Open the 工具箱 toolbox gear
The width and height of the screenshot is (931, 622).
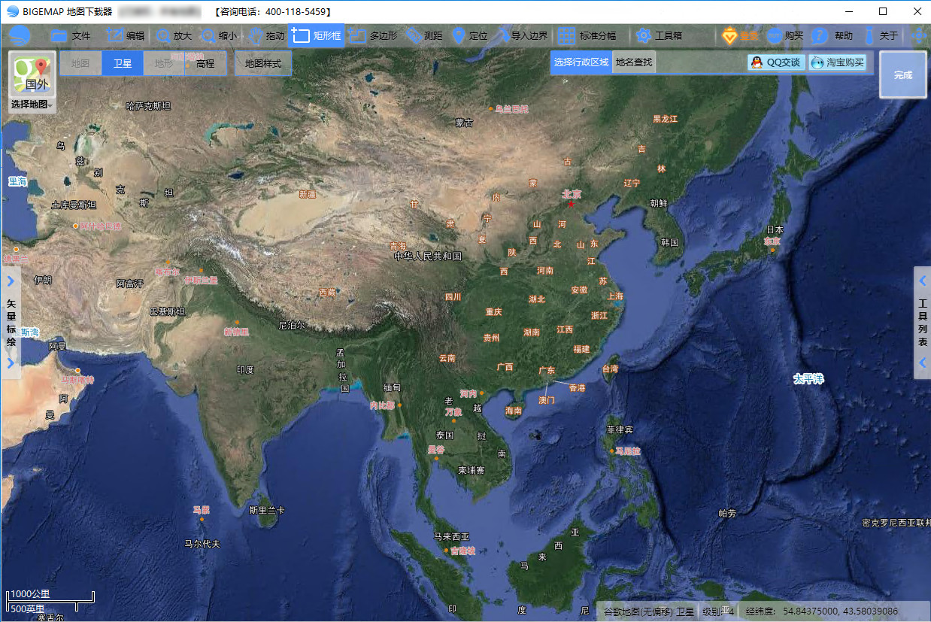659,35
